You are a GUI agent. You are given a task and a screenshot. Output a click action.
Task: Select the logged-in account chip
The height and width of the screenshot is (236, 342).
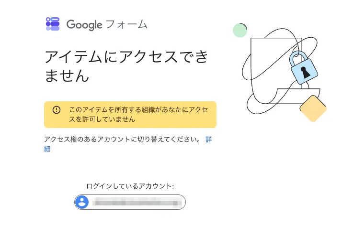130,202
